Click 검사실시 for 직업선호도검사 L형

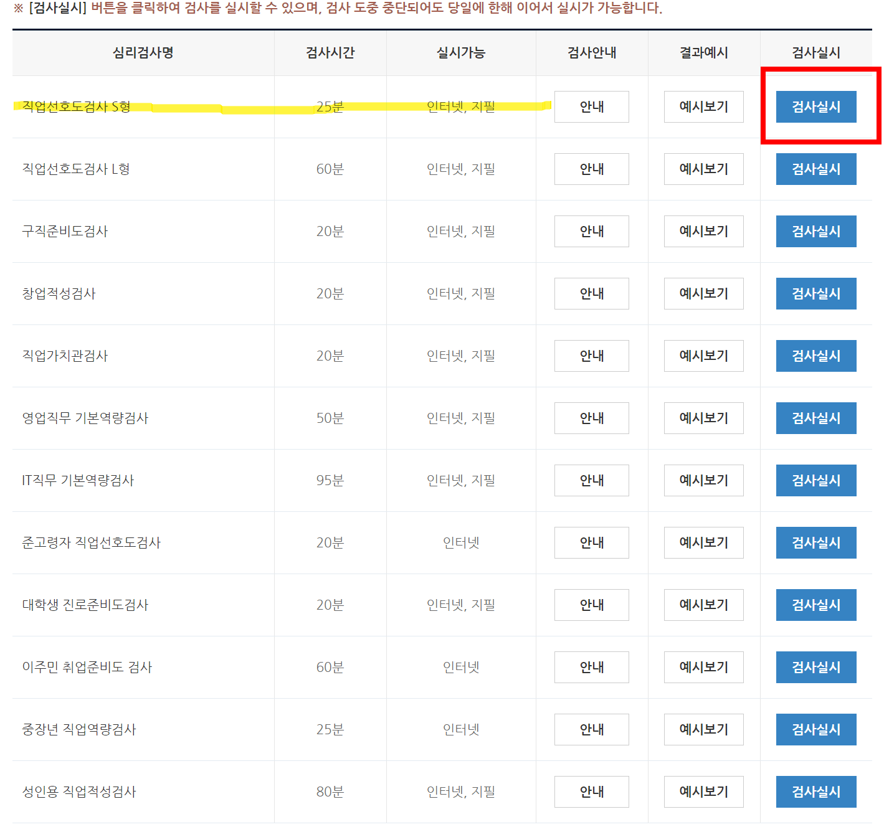pos(815,169)
